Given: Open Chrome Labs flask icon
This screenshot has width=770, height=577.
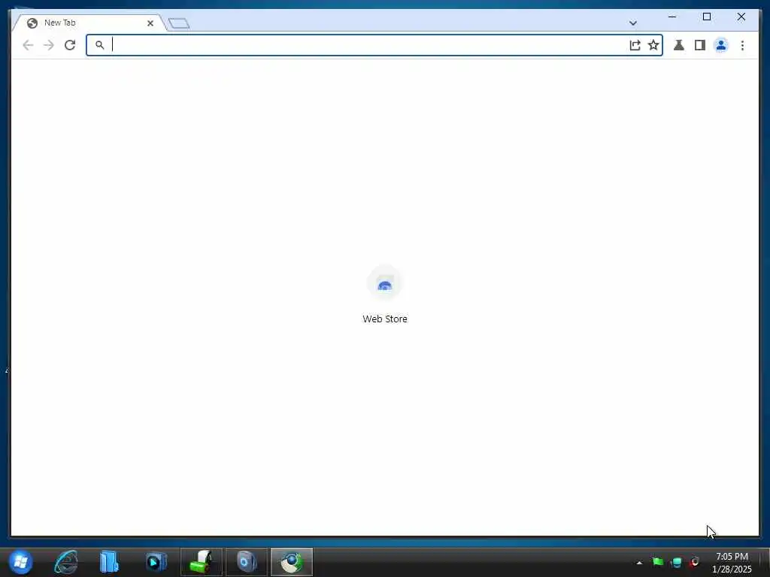Looking at the screenshot, I should 679,45.
